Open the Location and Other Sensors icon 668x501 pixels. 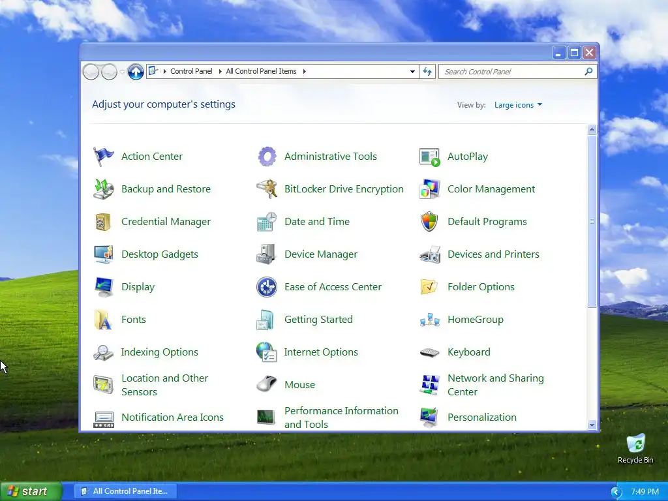[103, 385]
